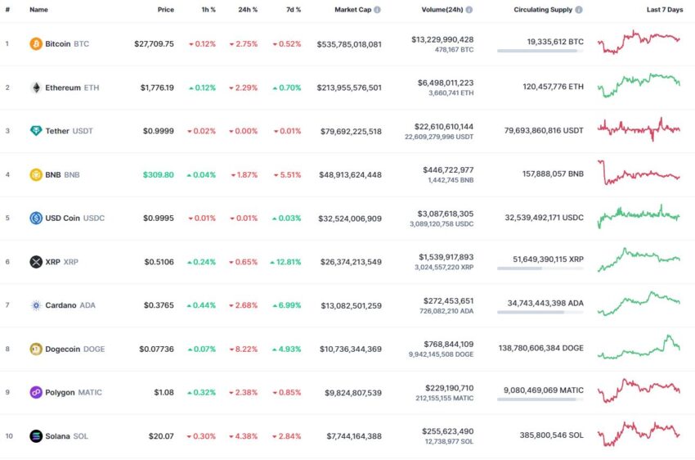Click the Solana logo icon
This screenshot has height=460, width=695.
tap(36, 436)
